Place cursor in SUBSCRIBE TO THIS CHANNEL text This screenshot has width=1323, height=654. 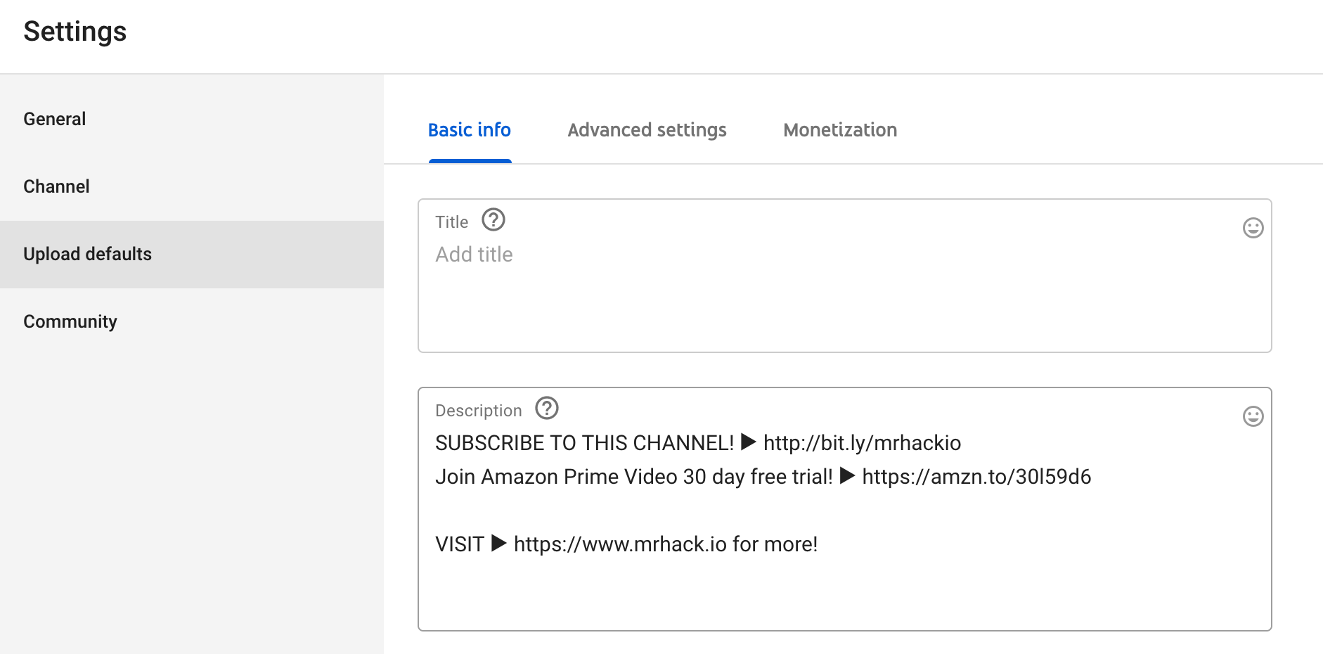click(583, 443)
